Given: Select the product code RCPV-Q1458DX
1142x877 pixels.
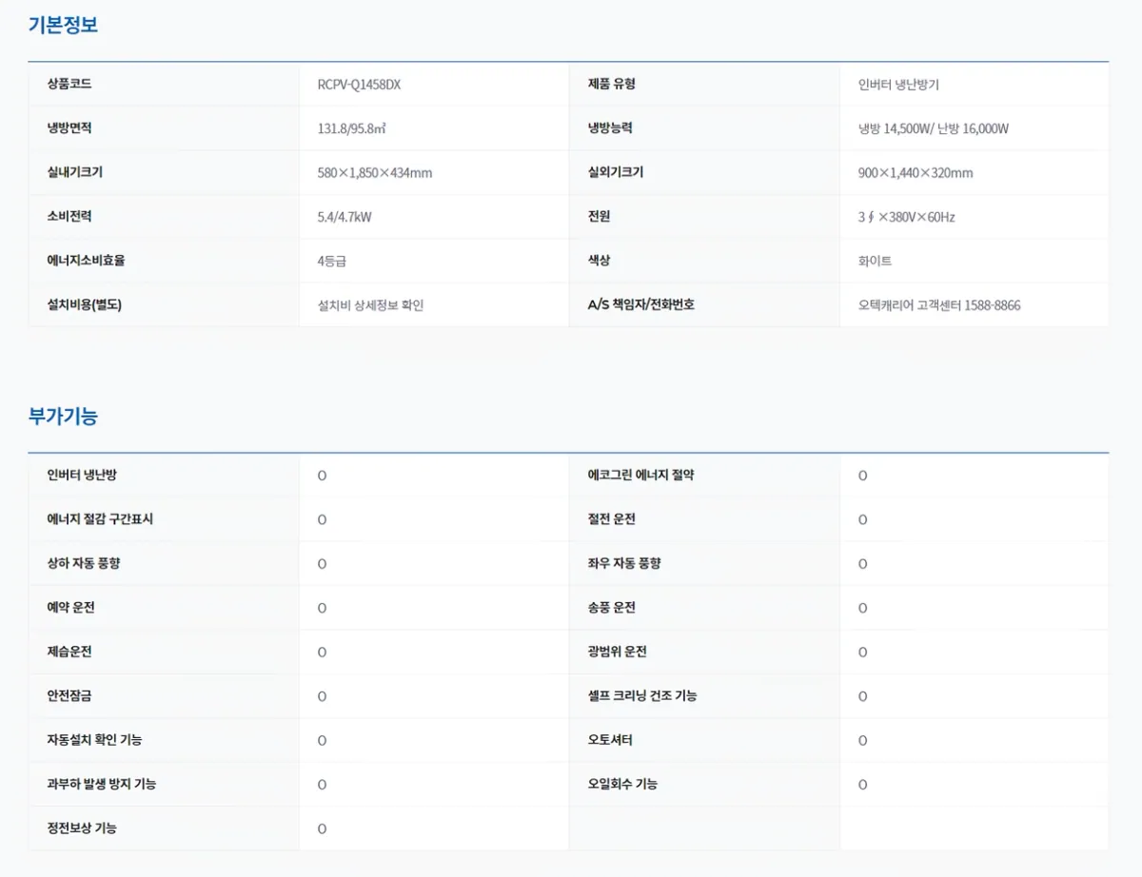Looking at the screenshot, I should (x=359, y=84).
